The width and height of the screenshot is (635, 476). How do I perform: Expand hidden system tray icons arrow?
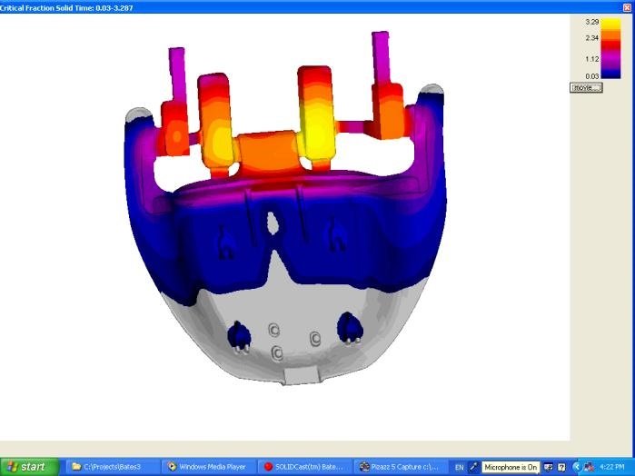click(577, 467)
